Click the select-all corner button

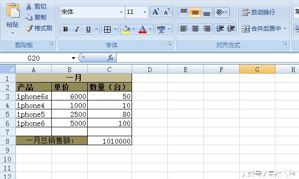tap(8, 69)
